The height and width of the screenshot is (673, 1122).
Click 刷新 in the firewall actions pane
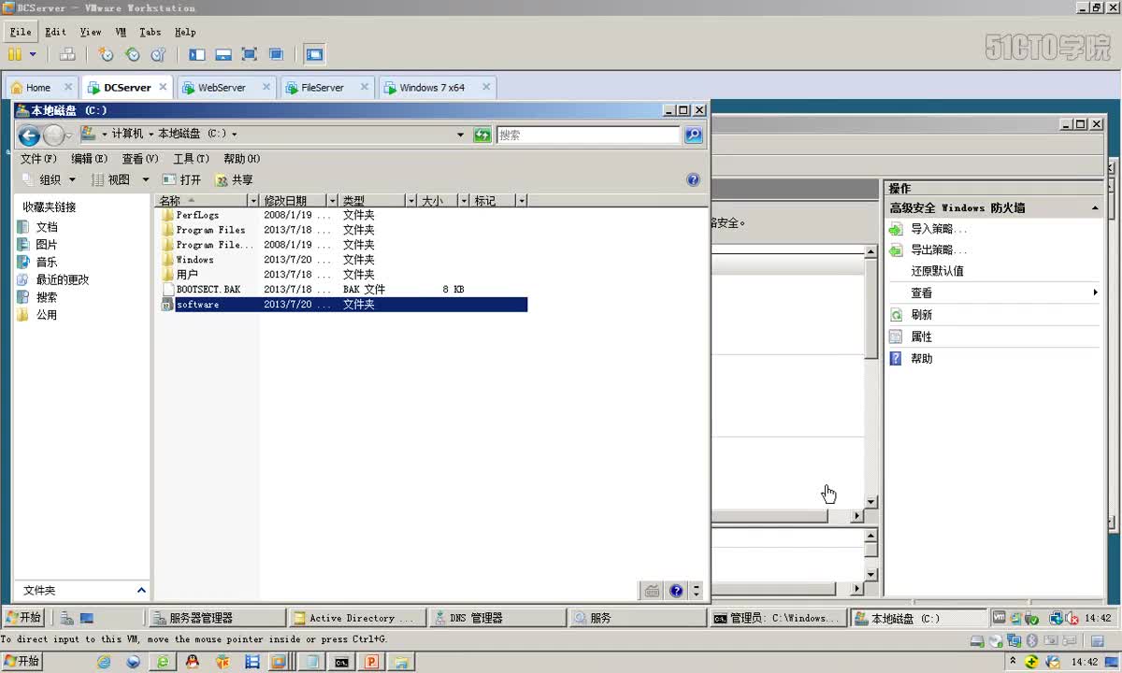[921, 315]
